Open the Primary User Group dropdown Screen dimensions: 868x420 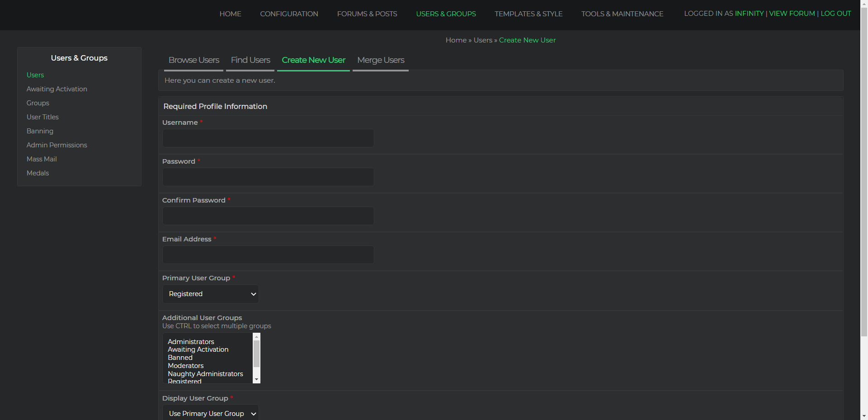210,294
